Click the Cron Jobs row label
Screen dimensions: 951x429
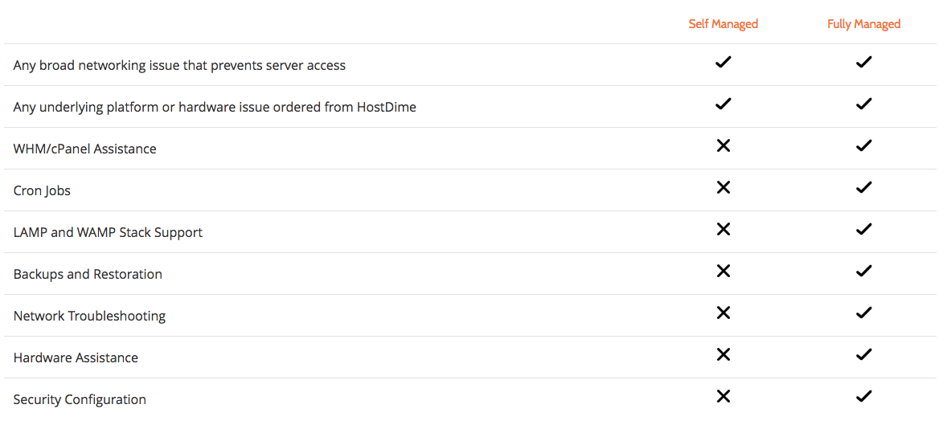(42, 190)
